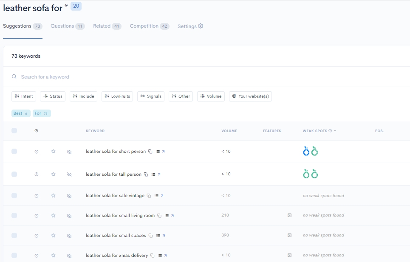Viewport: 410px width, 262px height.
Task: Hide the 'leather sofa for short person' keyword
Action: pos(69,152)
